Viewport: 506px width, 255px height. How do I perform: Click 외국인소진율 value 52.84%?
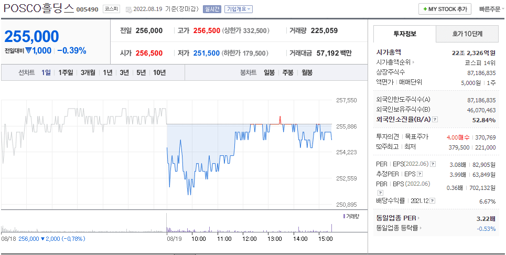click(484, 120)
